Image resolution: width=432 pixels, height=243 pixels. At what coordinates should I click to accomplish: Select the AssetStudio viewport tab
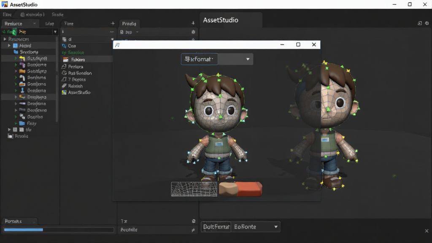[231, 20]
